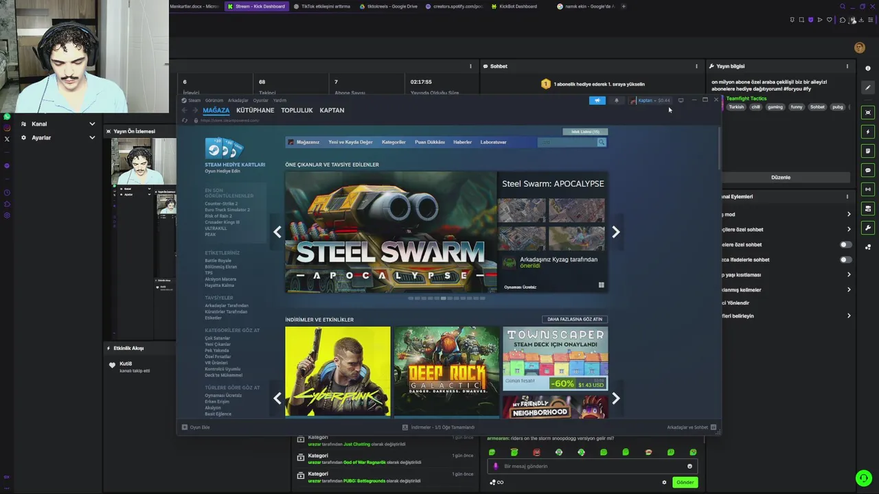Image resolution: width=879 pixels, height=494 pixels.
Task: Click the lightning bolt icon in sidebar
Action: click(x=868, y=132)
